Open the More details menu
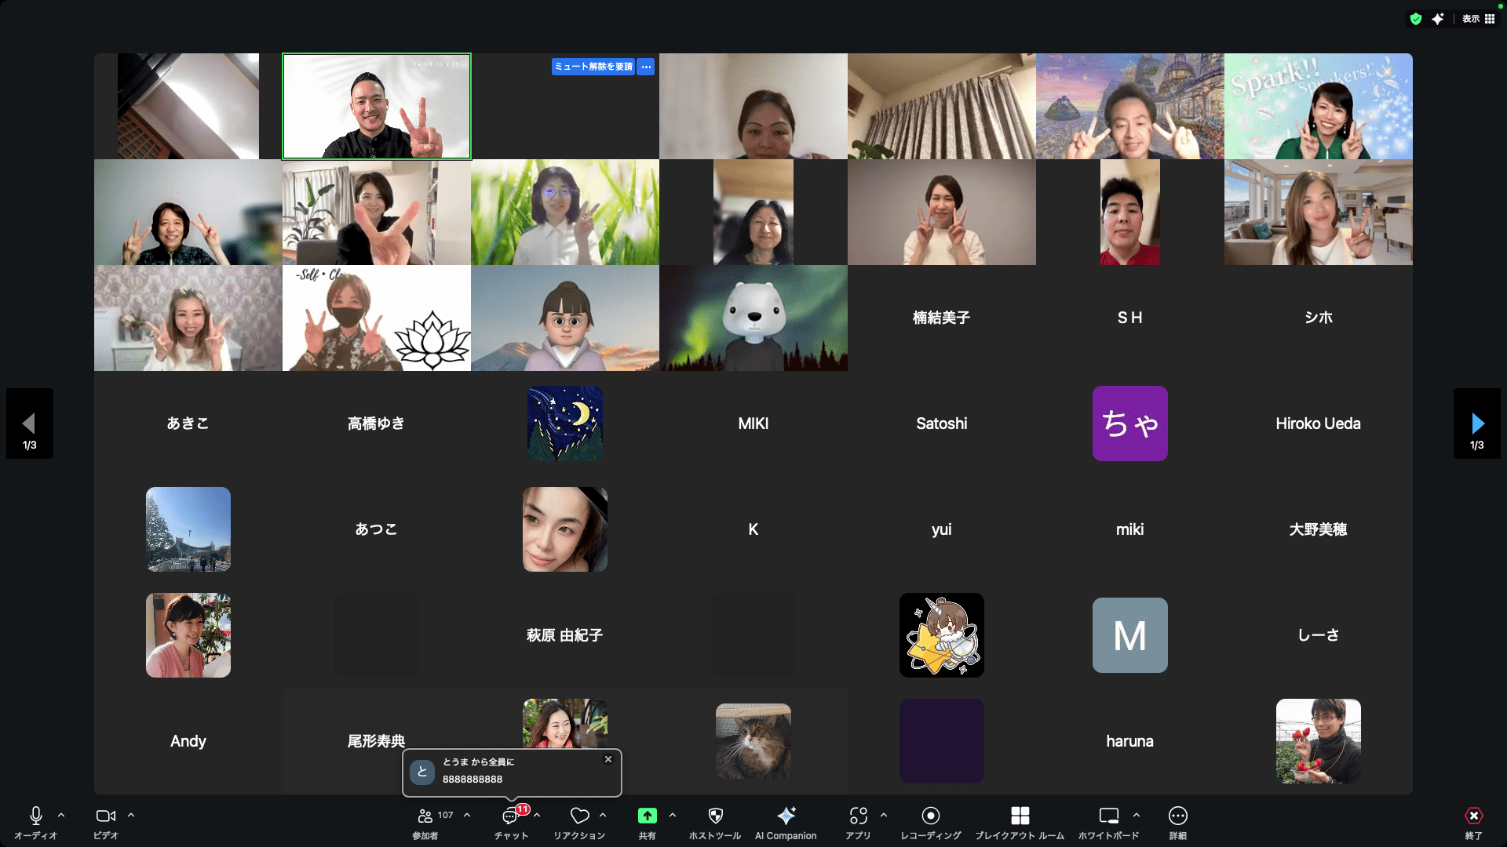The width and height of the screenshot is (1507, 847). click(1177, 816)
